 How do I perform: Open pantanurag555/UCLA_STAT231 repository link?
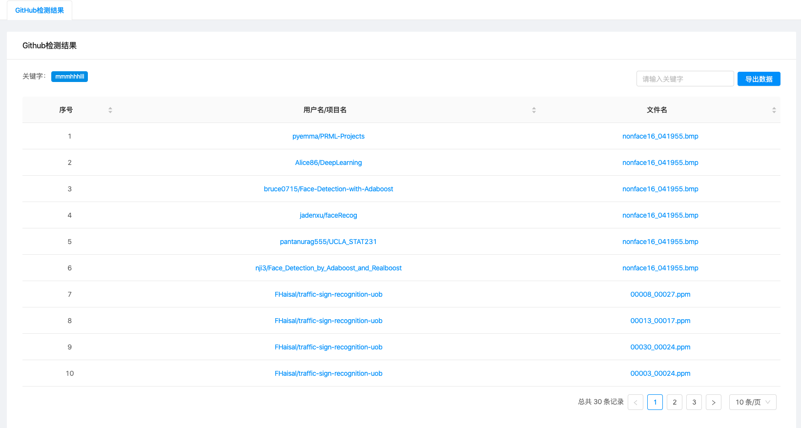(329, 242)
